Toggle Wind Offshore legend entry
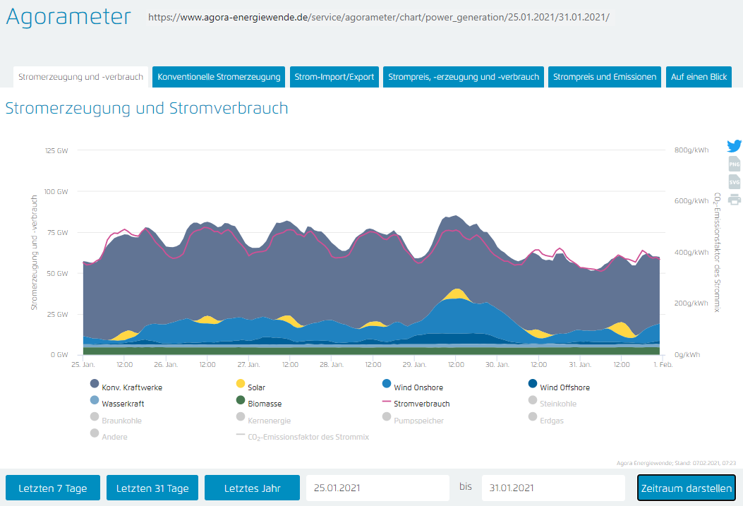The image size is (743, 506). 564,387
